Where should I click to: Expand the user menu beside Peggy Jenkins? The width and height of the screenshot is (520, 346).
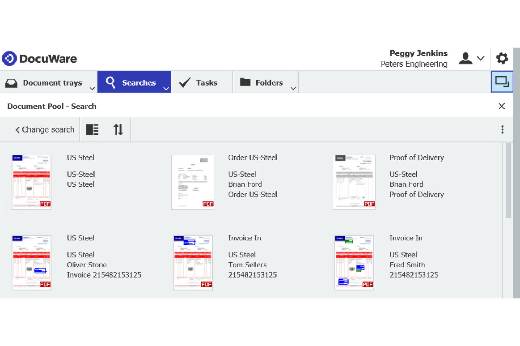click(481, 58)
